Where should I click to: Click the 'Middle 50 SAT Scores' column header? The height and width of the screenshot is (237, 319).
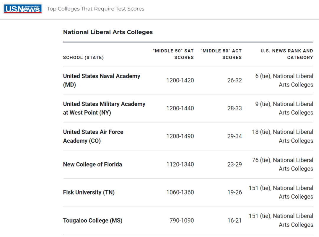(x=173, y=54)
